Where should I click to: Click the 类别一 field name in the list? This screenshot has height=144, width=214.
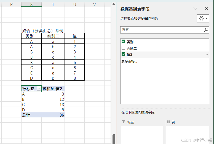[132, 42]
